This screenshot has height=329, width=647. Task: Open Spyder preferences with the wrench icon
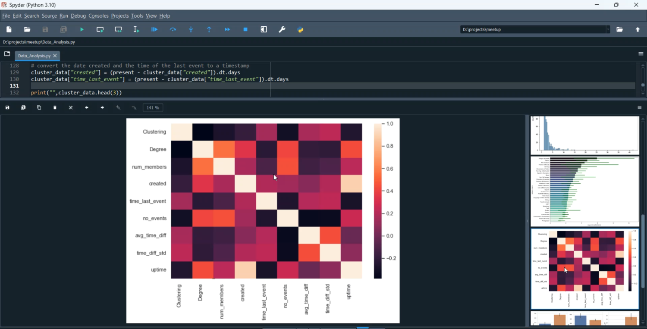(282, 29)
